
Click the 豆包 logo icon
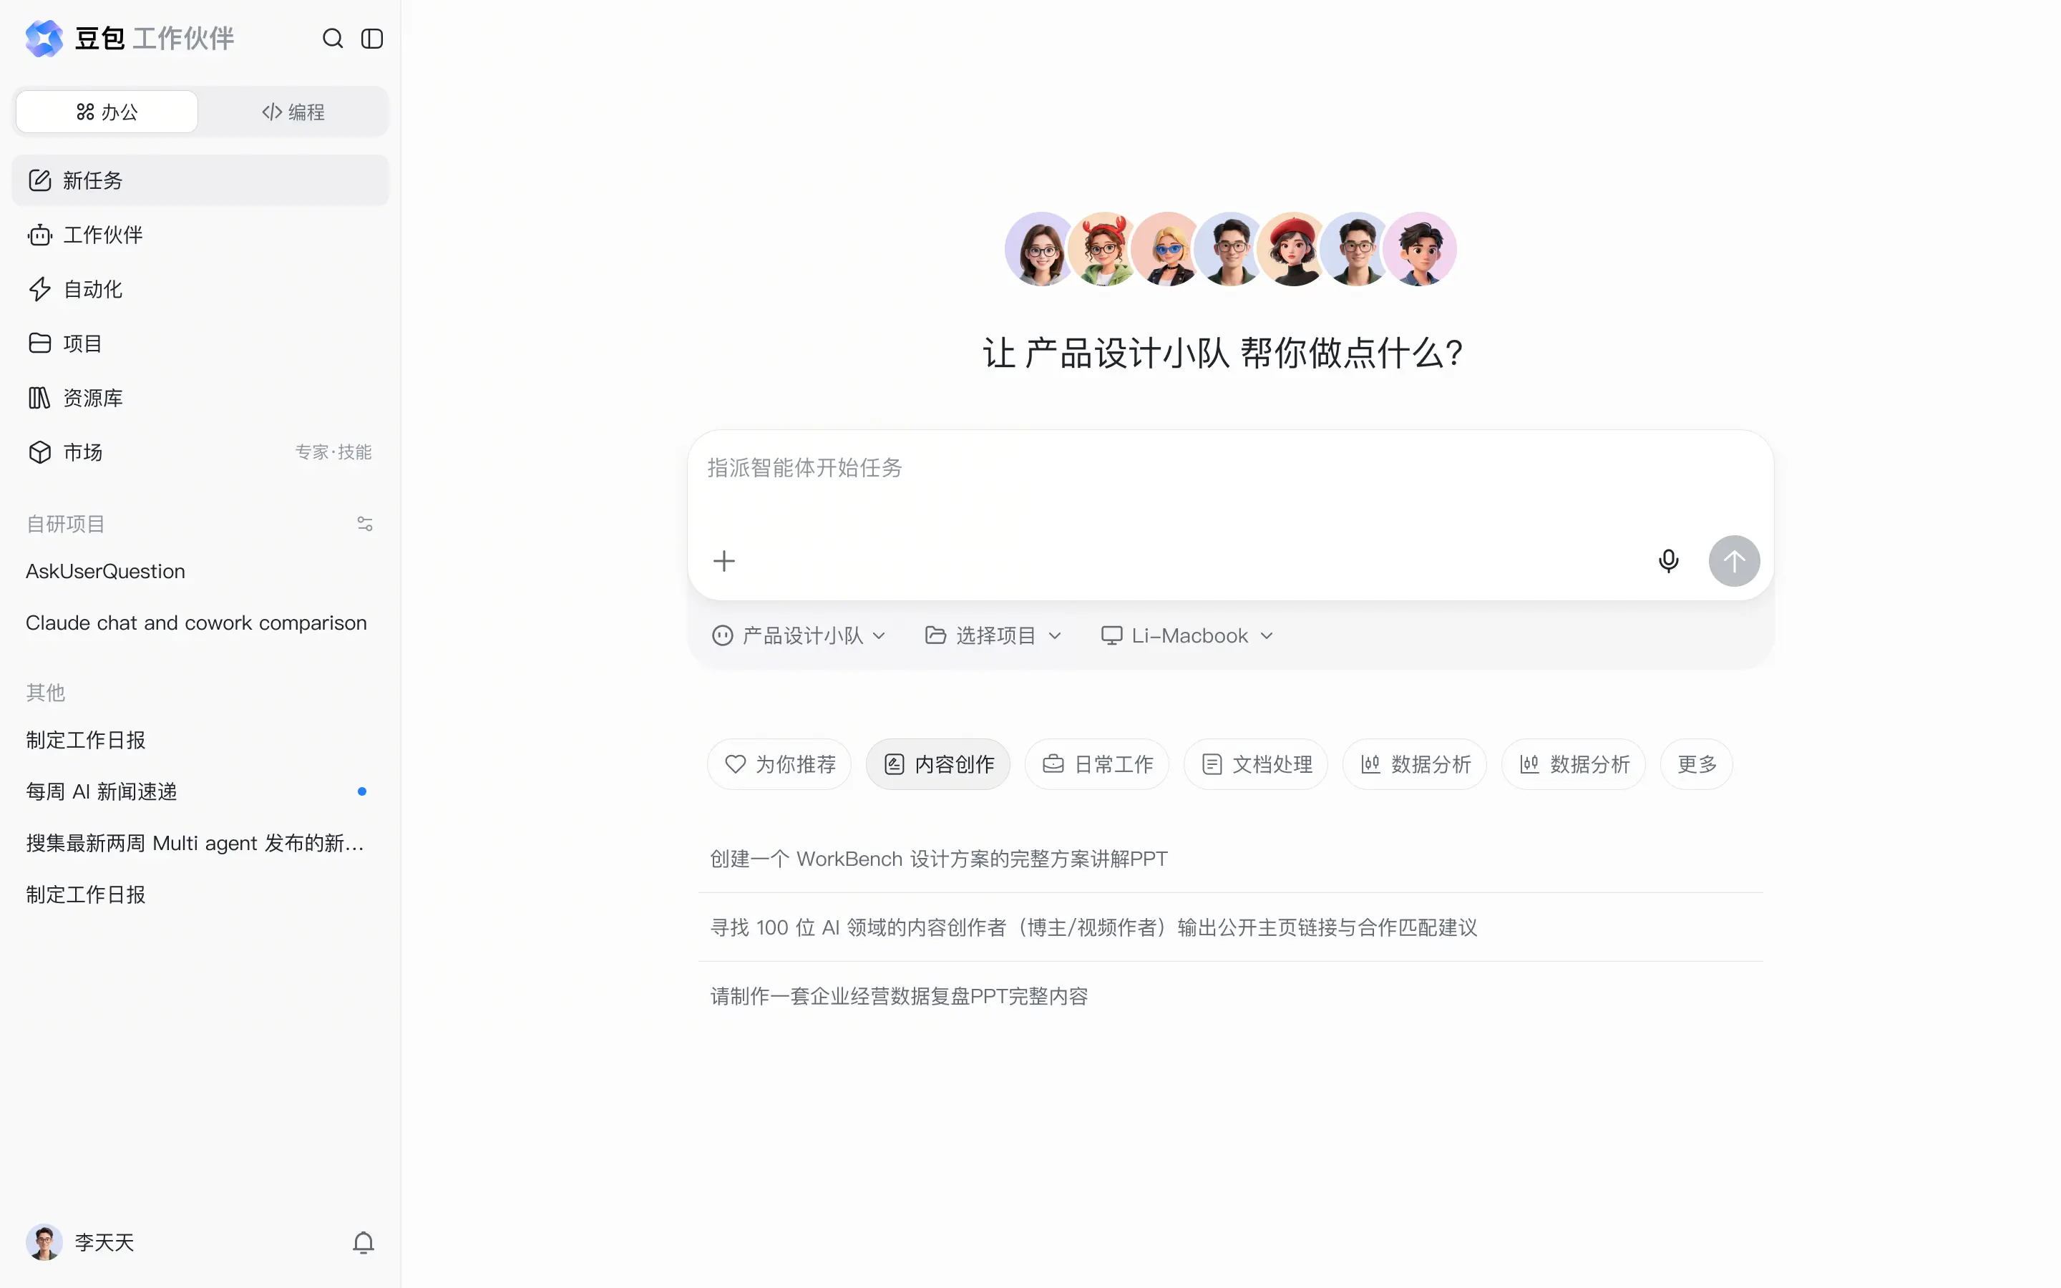click(x=44, y=39)
